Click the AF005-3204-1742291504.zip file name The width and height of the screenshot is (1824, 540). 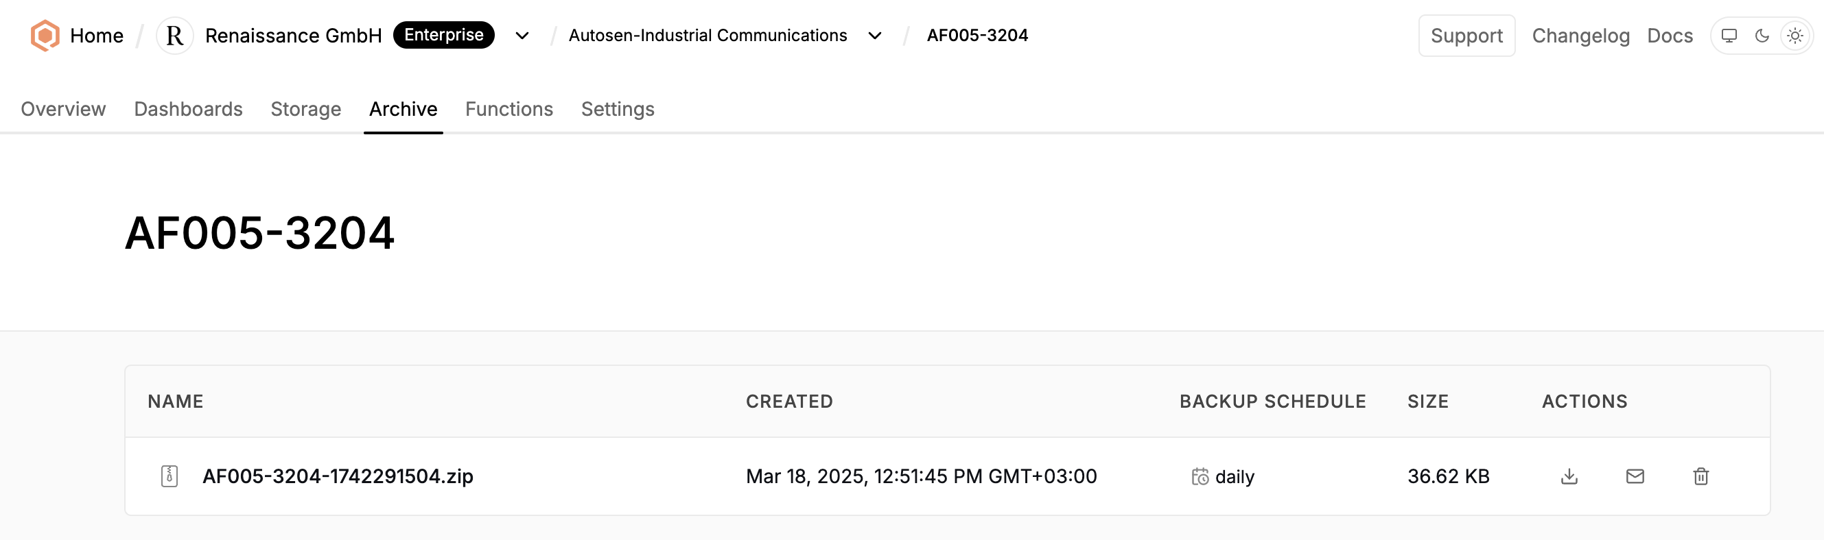(338, 476)
